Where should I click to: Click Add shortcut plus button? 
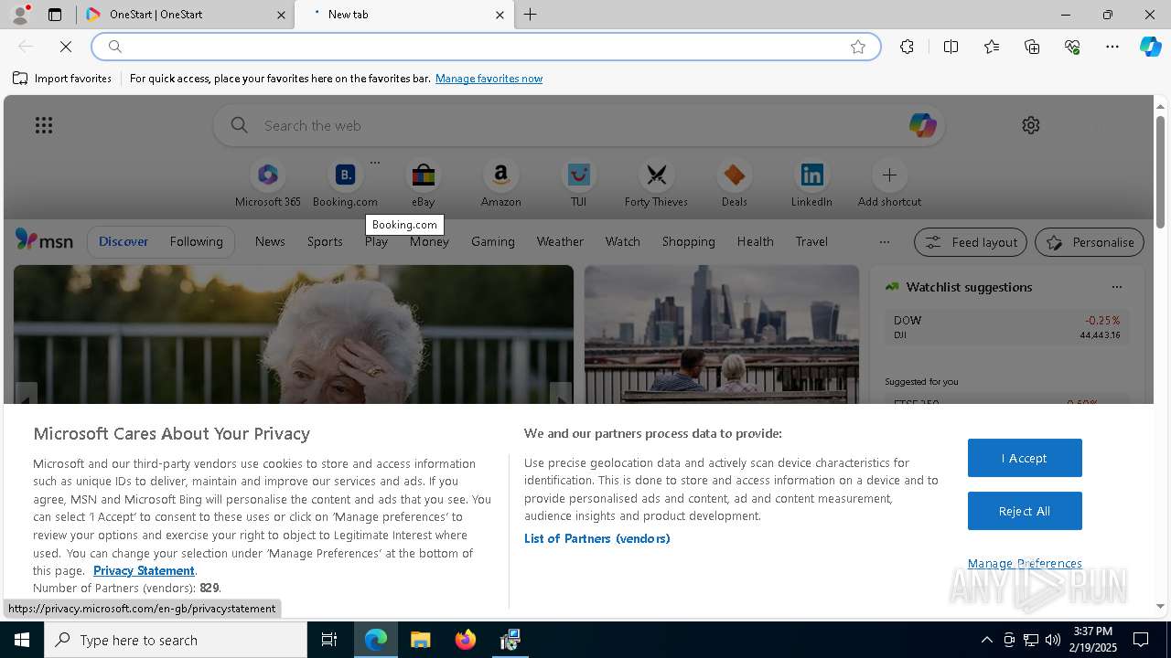pos(889,175)
